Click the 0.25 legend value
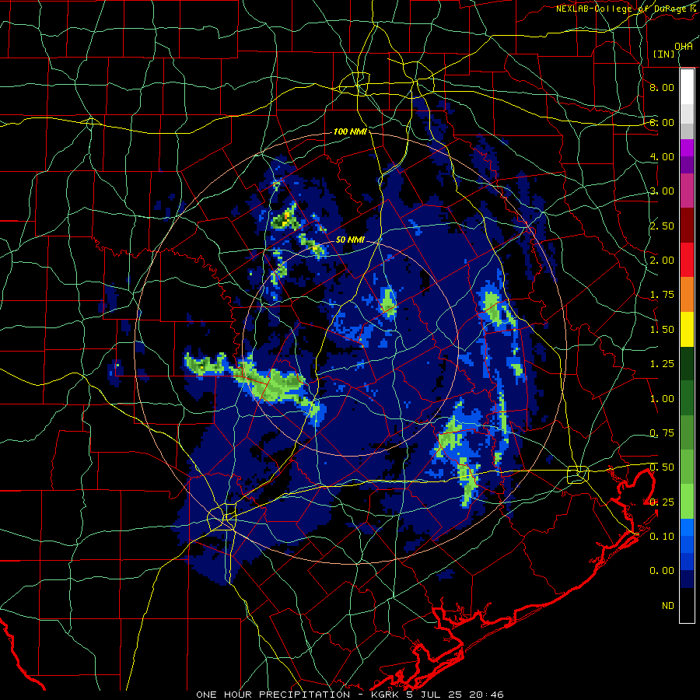The width and height of the screenshot is (700, 700). (x=662, y=502)
